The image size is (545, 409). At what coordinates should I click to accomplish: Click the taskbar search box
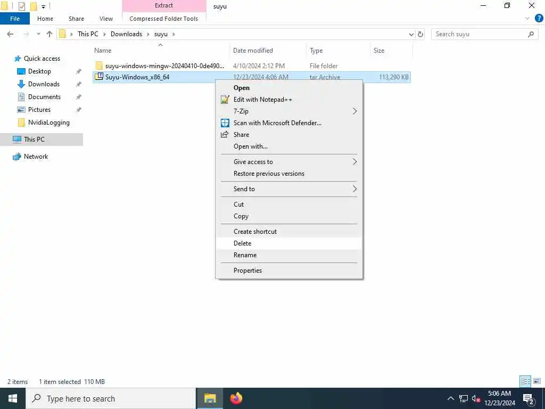[x=111, y=398]
